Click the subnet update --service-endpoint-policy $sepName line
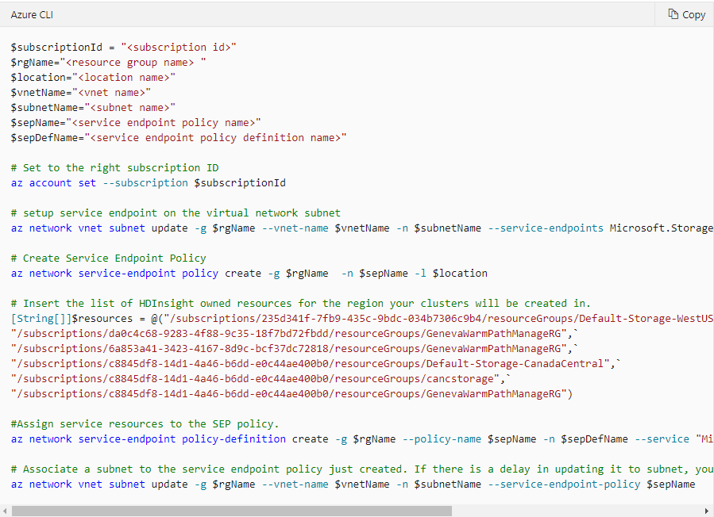Image resolution: width=714 pixels, height=517 pixels. (353, 484)
